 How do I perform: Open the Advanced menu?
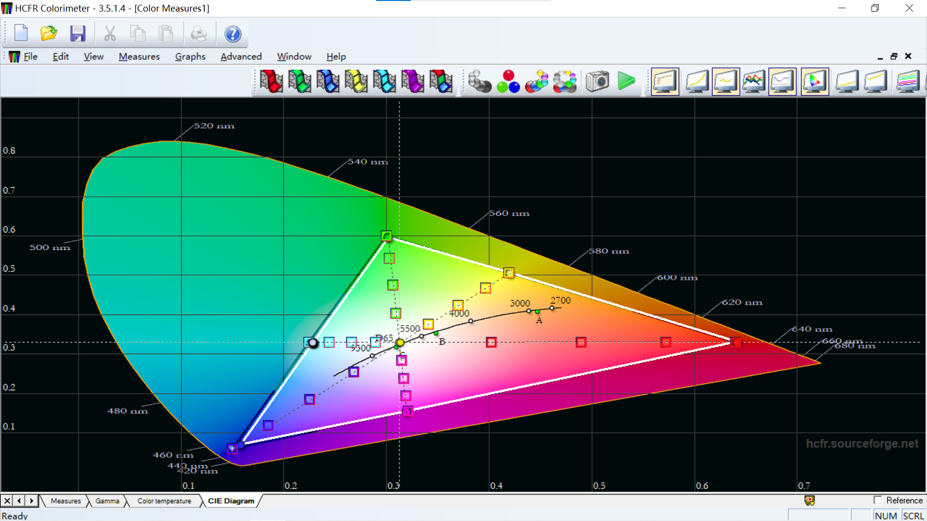[241, 56]
